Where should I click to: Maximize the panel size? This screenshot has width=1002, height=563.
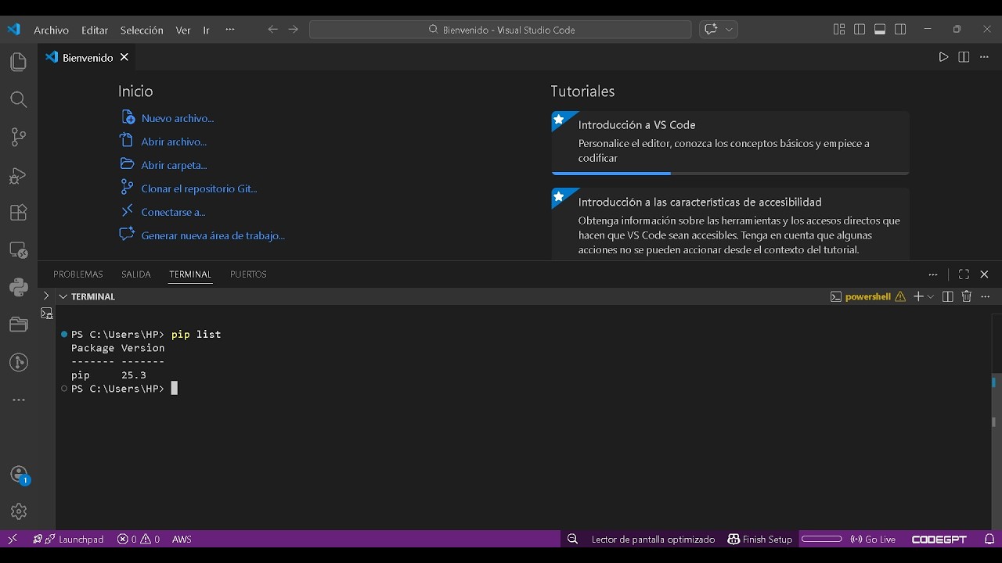tap(964, 274)
